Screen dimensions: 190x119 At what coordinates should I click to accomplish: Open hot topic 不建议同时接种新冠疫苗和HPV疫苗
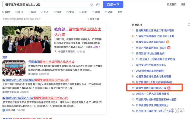click(156, 99)
